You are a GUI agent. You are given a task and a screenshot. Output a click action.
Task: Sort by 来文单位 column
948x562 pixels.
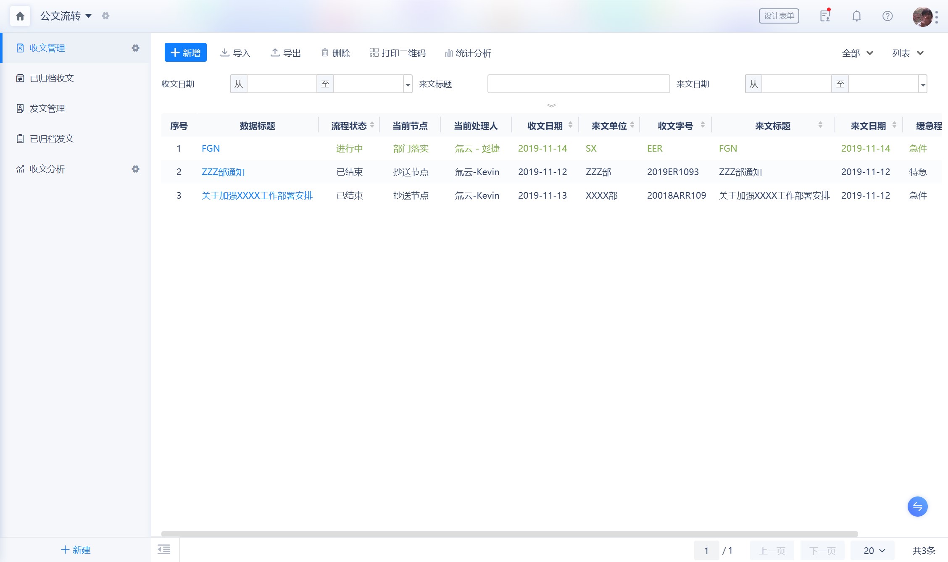tap(632, 125)
